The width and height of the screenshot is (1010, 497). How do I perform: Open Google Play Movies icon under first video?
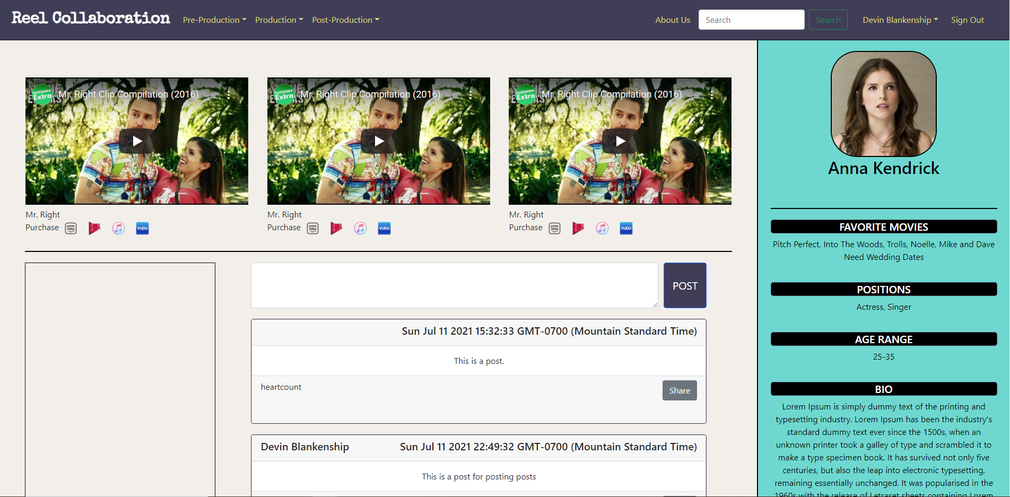coord(94,228)
